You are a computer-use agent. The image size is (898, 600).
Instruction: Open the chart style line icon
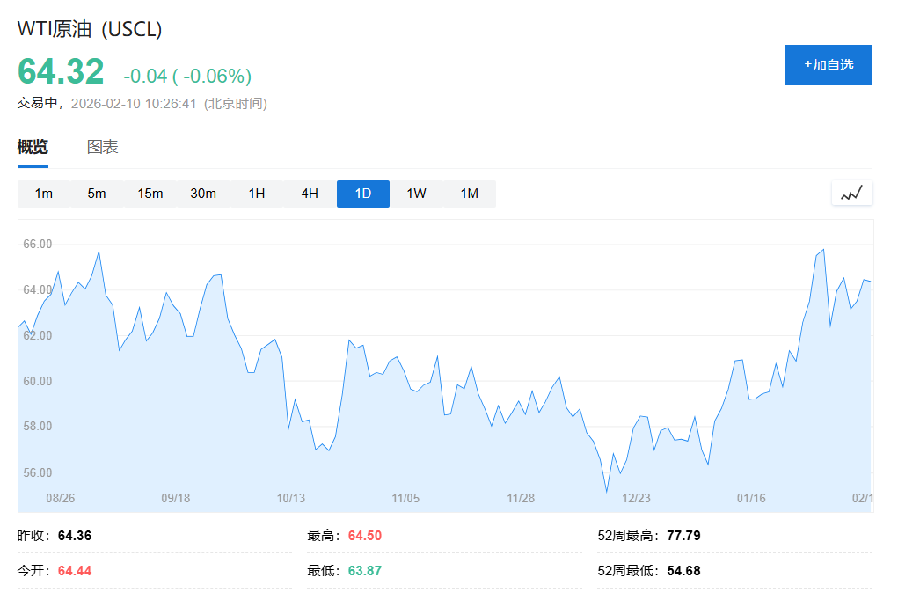851,193
